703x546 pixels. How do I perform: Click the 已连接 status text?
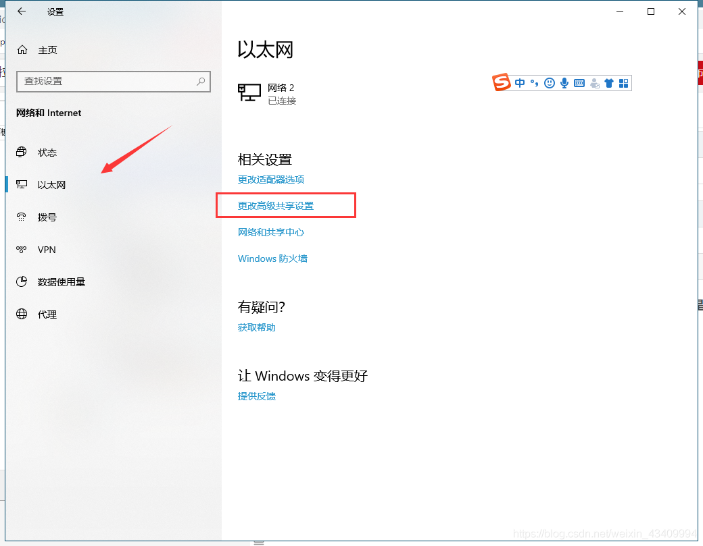pyautogui.click(x=282, y=101)
